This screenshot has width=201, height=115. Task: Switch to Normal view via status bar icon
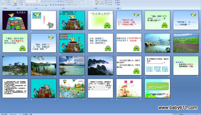[x=173, y=114]
